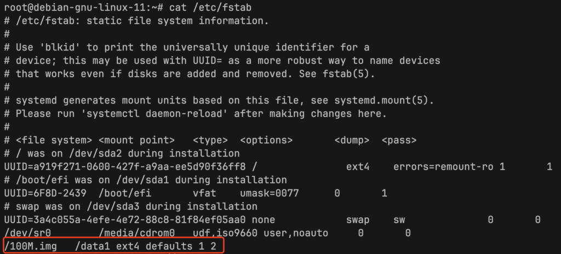This screenshot has width=561, height=254.
Task: Click the <mount point> column header
Action: 136,140
